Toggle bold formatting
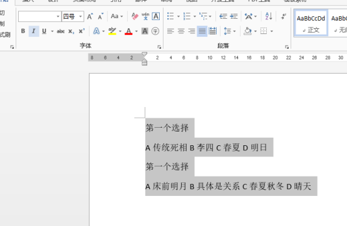Viewport: 347px width, 226px height. [23, 31]
